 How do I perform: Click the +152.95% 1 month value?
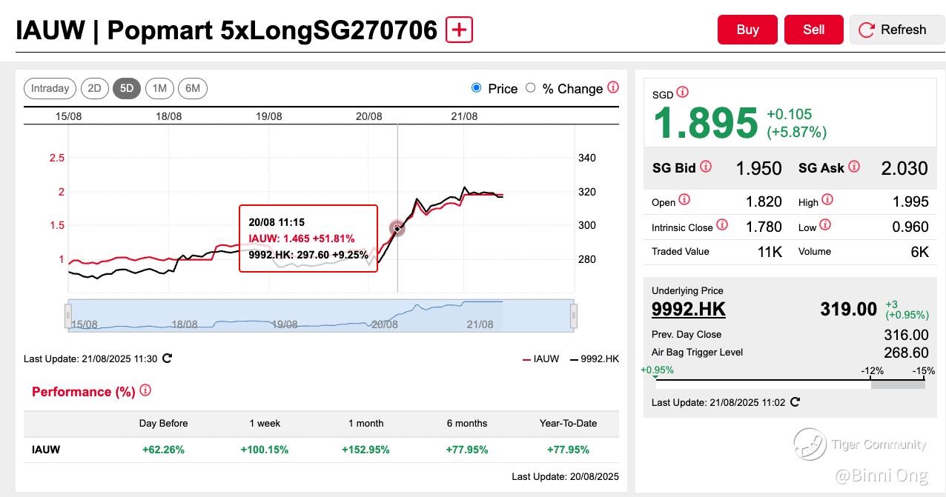point(365,450)
